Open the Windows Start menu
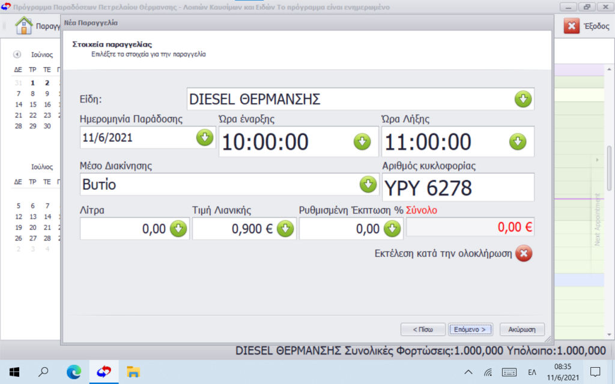Viewport: 615px width, 384px height. click(x=14, y=372)
